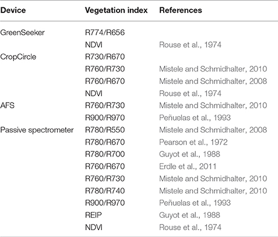Select the GreenSeeker device cell
The height and width of the screenshot is (237, 278).
[x=23, y=33]
